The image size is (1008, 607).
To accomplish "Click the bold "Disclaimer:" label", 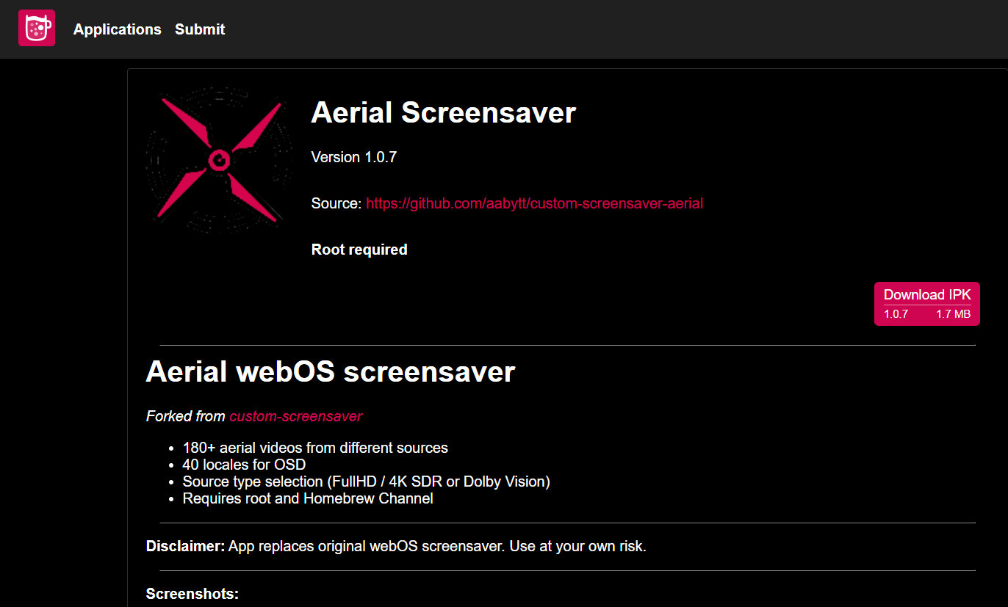I will click(185, 546).
